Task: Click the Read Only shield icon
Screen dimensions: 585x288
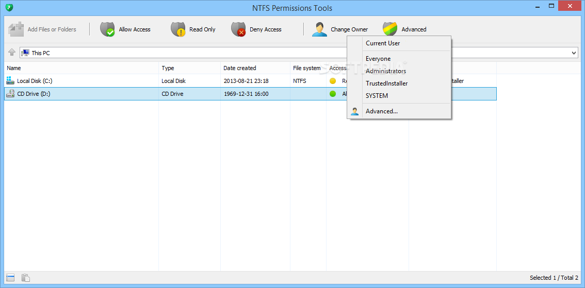Action: 178,29
